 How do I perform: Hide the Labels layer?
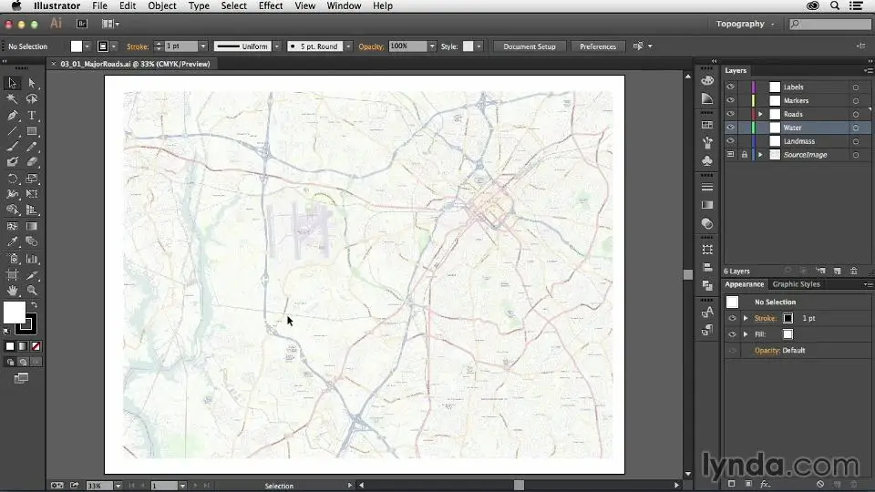730,87
